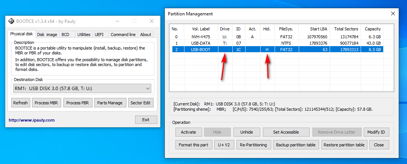
Task: Open the BCD tab
Action: [65, 35]
